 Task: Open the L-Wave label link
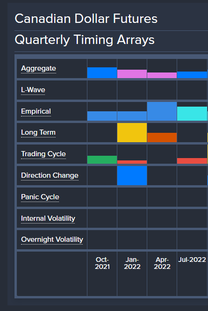pos(33,90)
